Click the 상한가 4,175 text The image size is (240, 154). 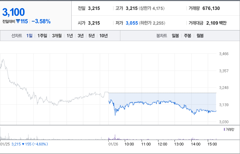[x=152, y=9]
